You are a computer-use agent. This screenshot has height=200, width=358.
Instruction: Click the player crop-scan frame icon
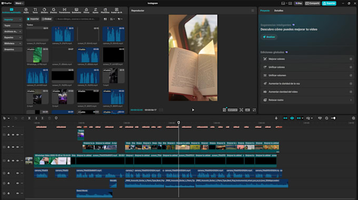coord(241,110)
